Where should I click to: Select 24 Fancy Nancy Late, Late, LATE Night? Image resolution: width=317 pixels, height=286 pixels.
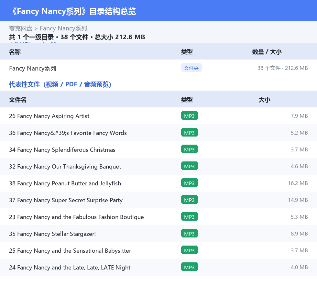point(70,267)
